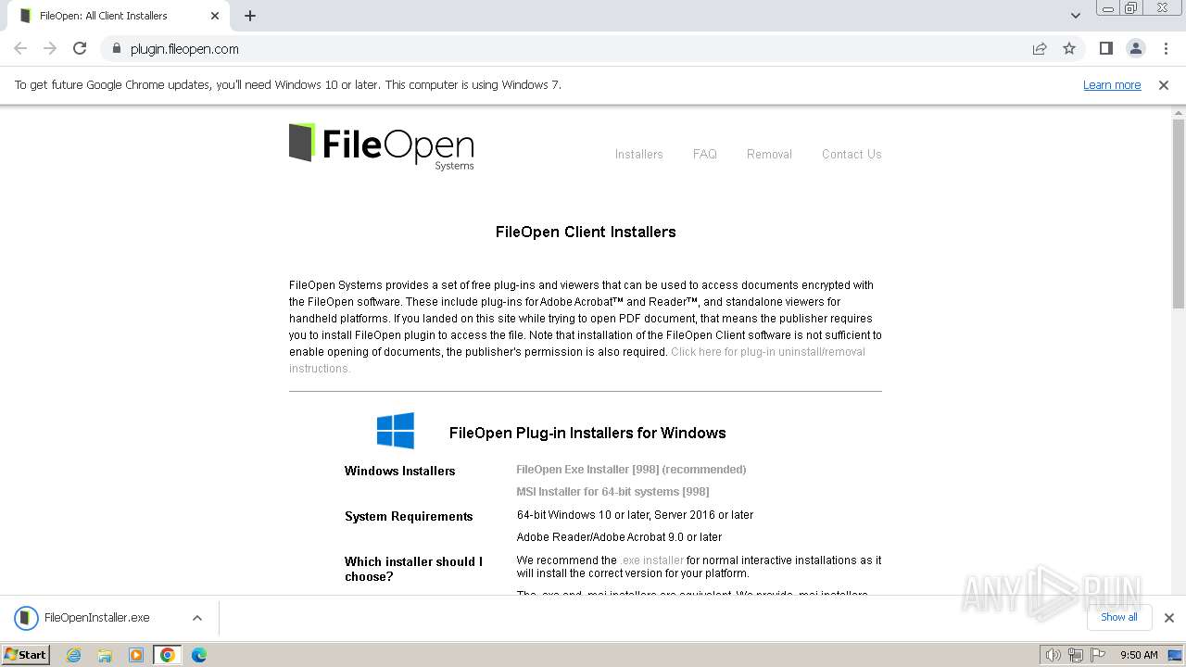Click the blue Windows logo
Viewport: 1186px width, 667px height.
[x=396, y=431]
